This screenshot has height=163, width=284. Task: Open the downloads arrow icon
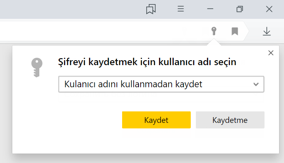pos(267,31)
